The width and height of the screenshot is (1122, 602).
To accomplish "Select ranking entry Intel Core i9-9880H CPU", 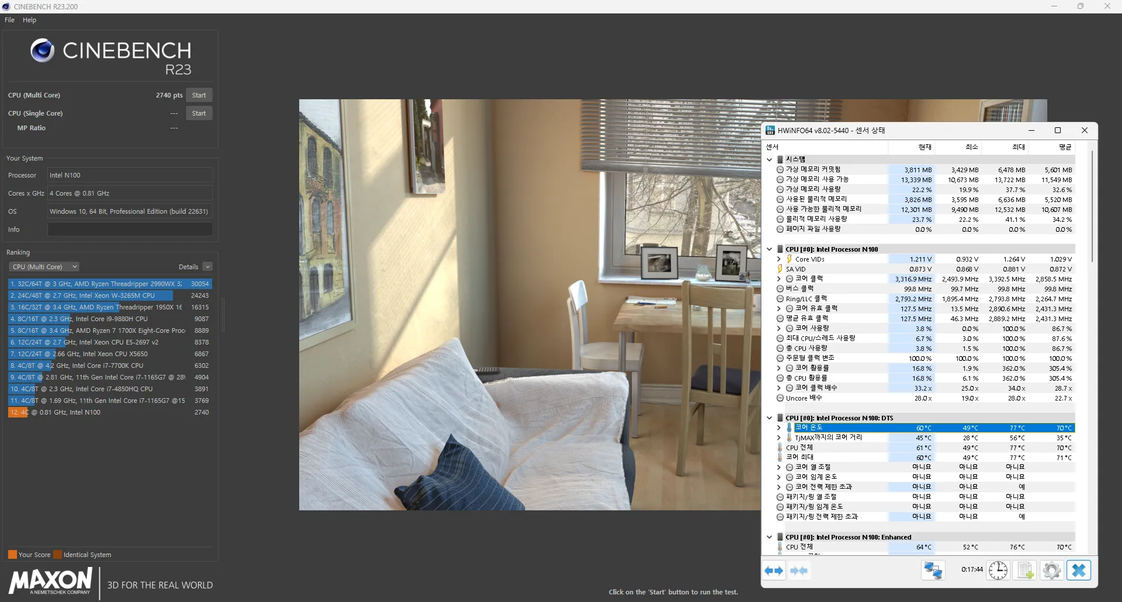I will click(110, 319).
